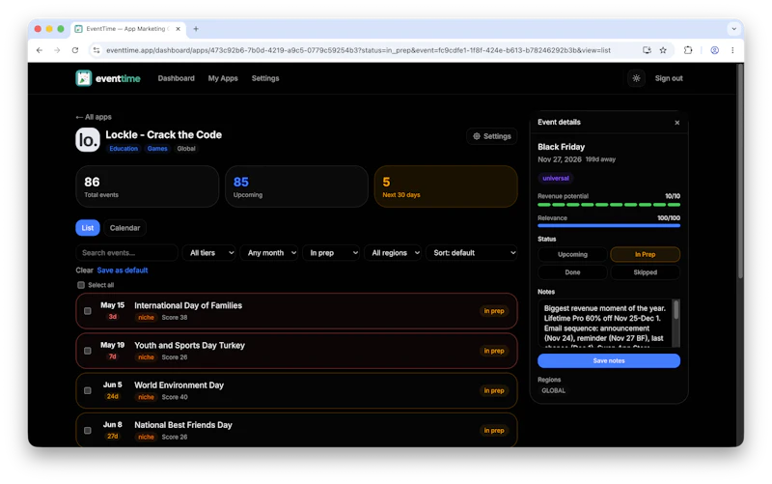Click the Save notes button
This screenshot has height=484, width=772.
pyautogui.click(x=609, y=360)
